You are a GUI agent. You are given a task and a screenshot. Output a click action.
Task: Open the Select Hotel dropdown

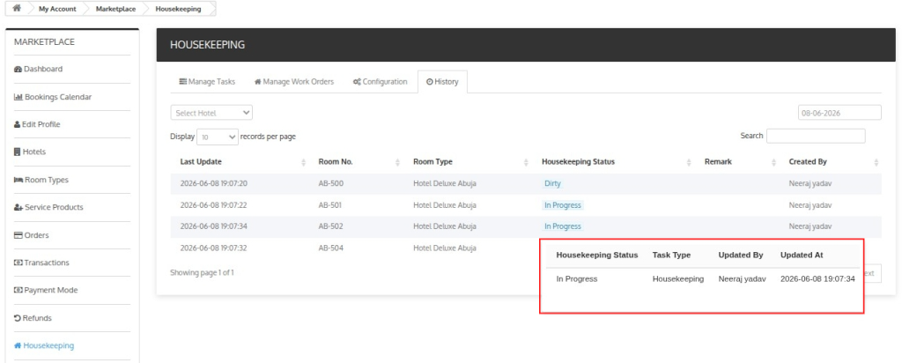click(x=211, y=113)
